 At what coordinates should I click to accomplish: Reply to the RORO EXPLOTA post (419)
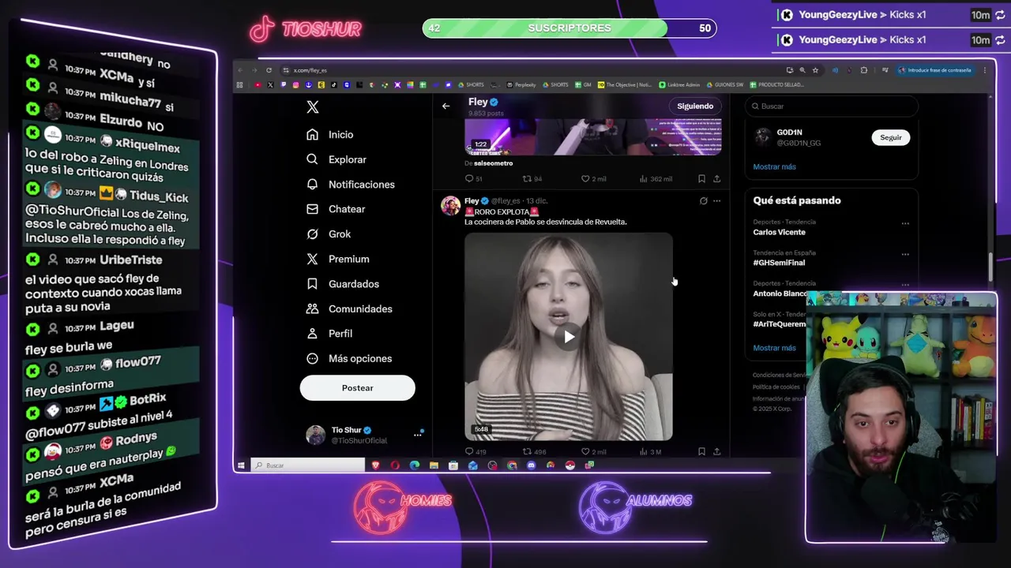475,452
